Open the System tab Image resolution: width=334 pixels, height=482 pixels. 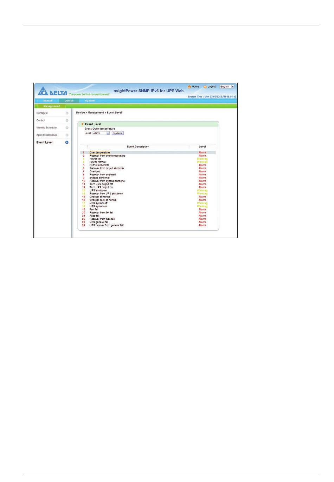coord(90,101)
